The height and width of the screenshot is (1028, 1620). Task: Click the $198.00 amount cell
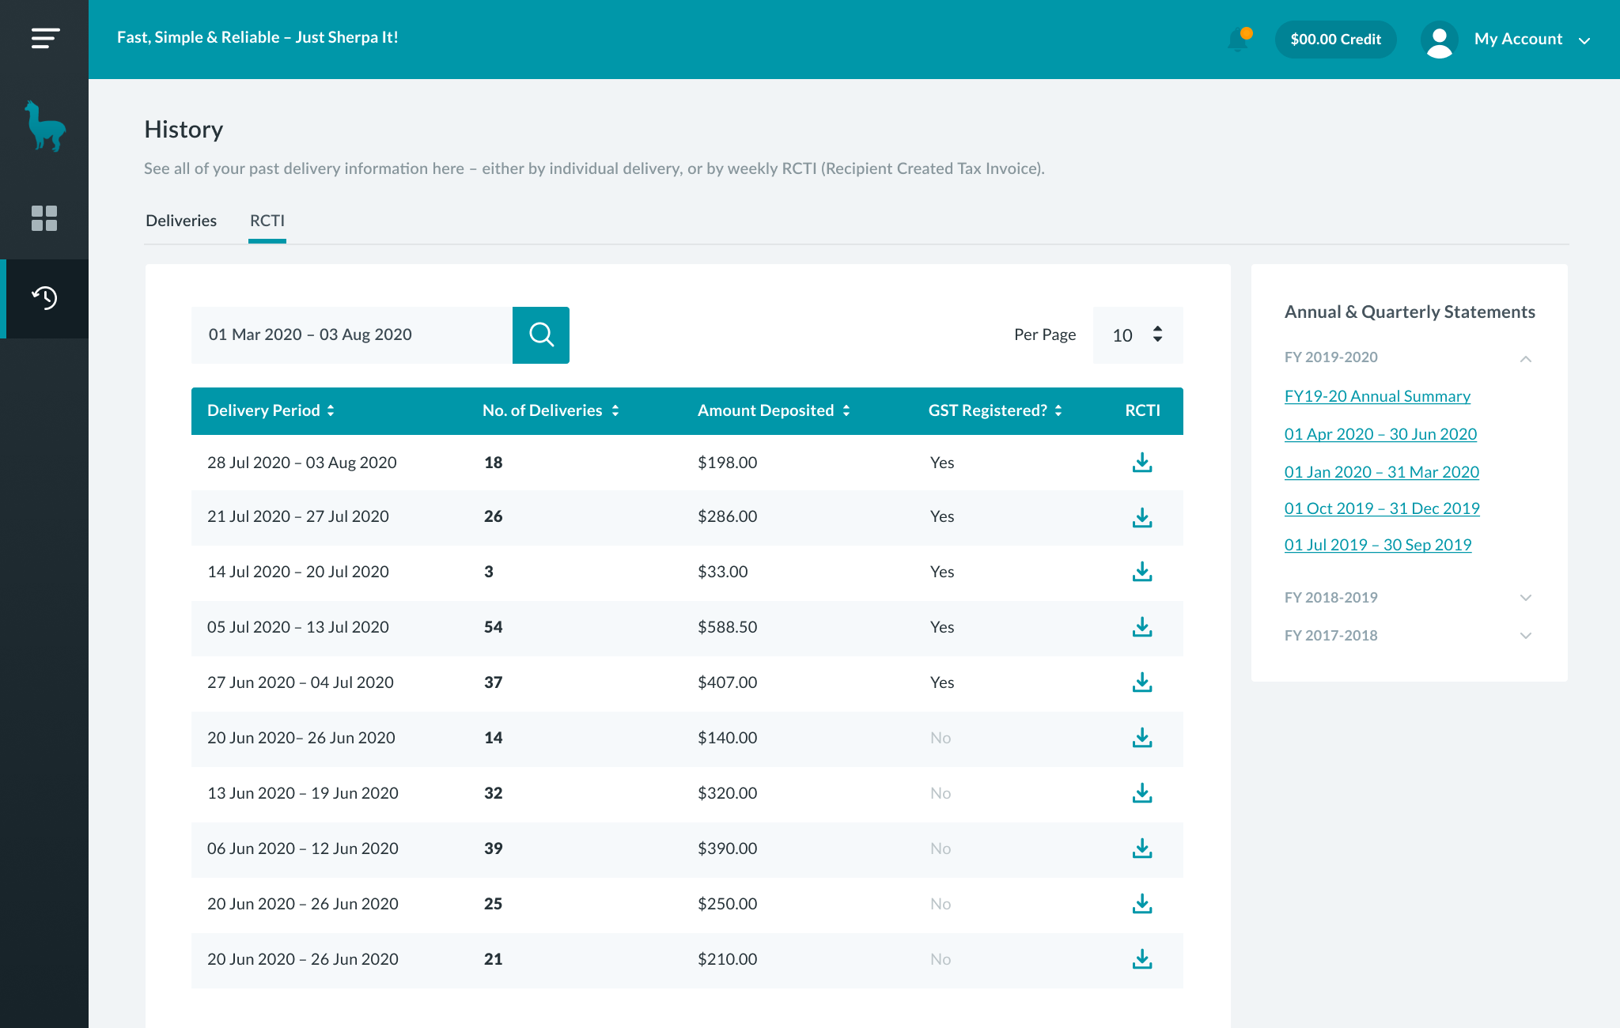[728, 463]
